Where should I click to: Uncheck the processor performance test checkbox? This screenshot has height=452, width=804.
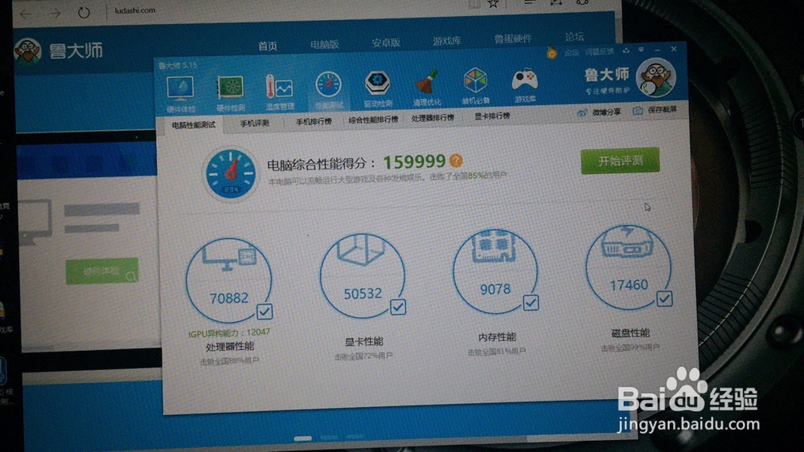point(265,312)
